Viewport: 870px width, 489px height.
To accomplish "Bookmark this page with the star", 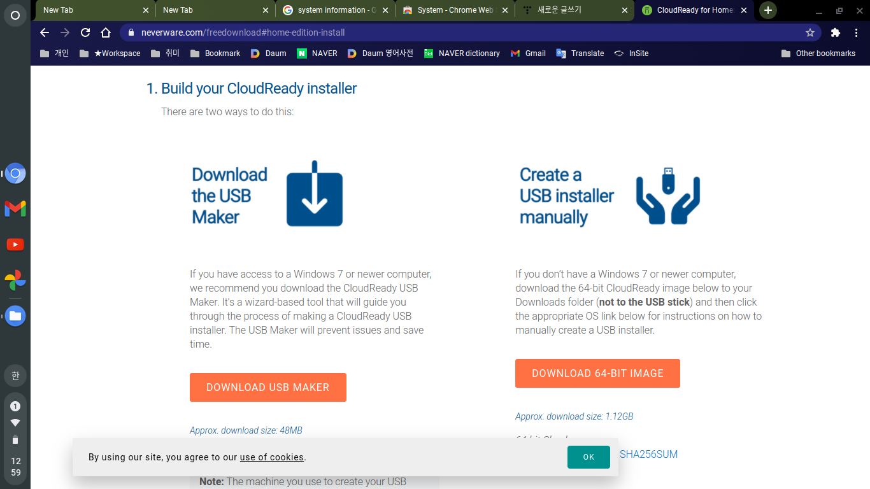I will tap(810, 32).
